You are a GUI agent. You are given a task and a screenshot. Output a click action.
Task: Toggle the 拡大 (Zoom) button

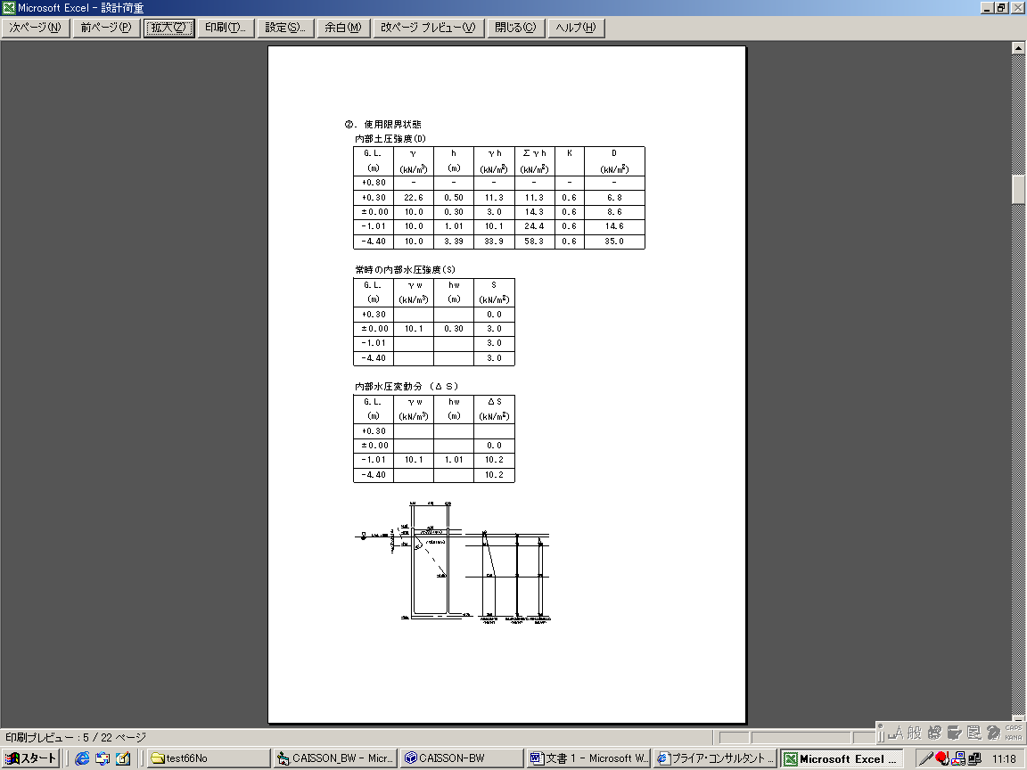coord(168,28)
